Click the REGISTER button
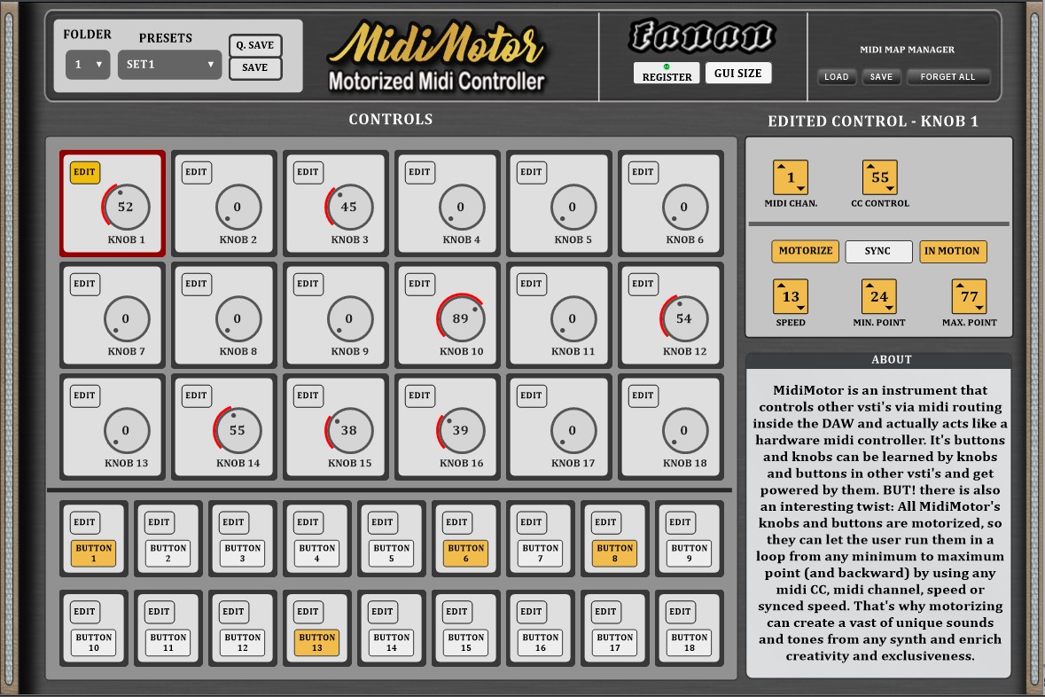The image size is (1045, 697). 667,74
